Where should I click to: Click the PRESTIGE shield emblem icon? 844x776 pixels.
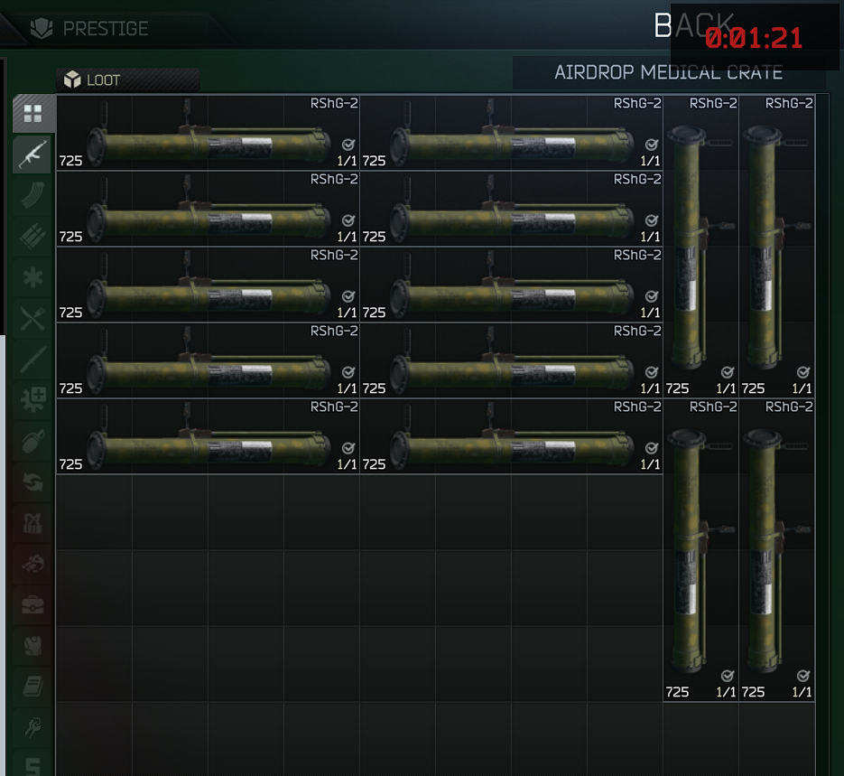point(42,28)
